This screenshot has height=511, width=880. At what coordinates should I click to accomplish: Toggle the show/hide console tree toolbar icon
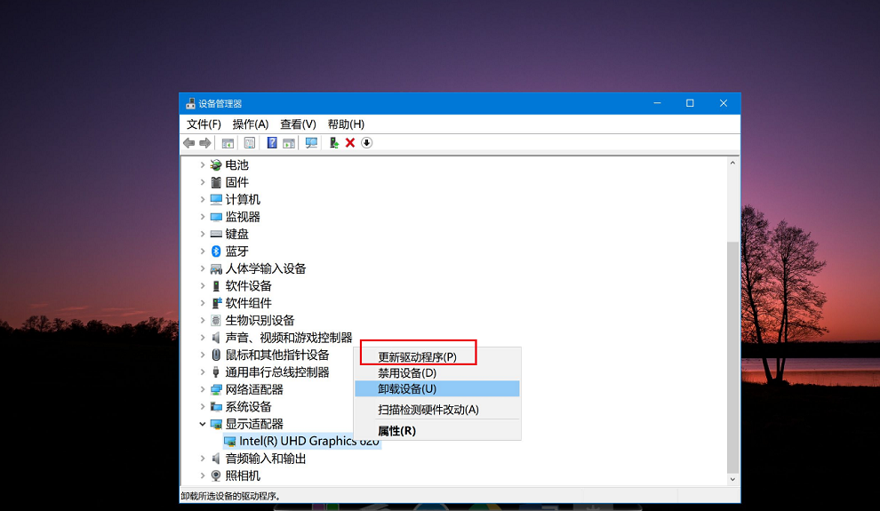(x=228, y=143)
